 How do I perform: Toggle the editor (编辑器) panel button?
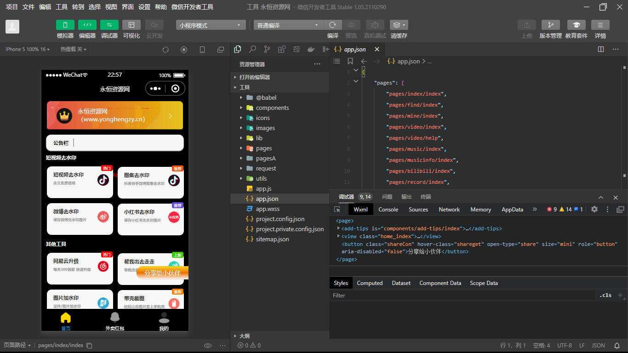[x=87, y=25]
